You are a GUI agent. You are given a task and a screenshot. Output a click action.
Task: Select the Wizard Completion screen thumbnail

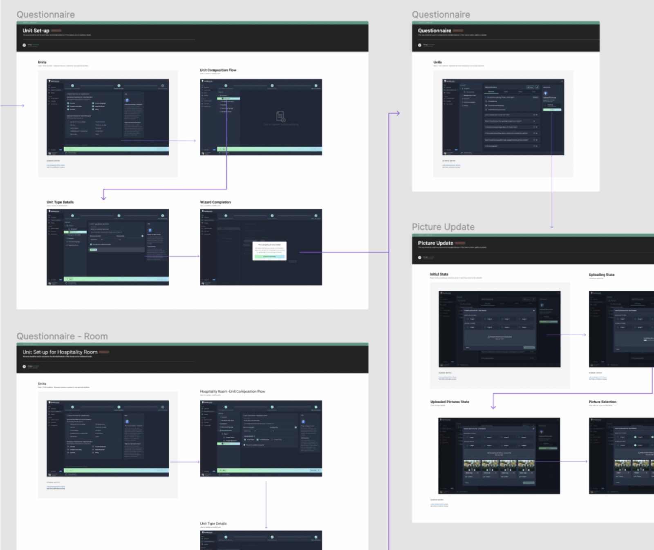(x=261, y=247)
